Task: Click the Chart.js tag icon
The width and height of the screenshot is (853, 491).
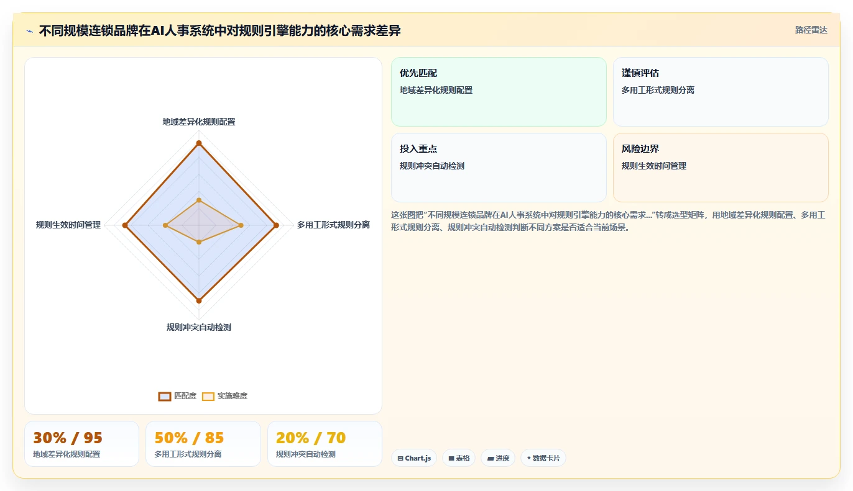Action: pyautogui.click(x=400, y=459)
